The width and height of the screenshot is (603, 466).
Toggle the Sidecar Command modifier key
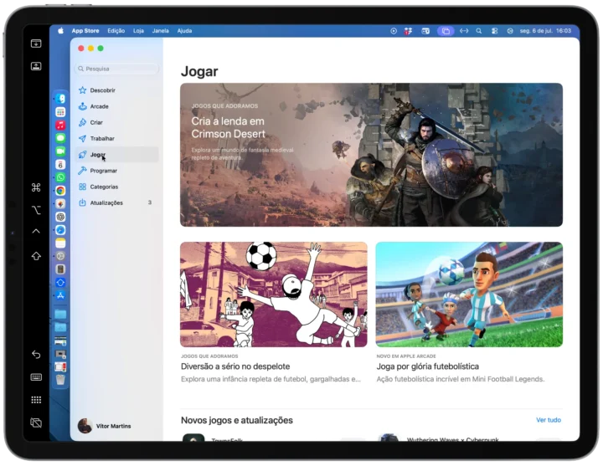[x=36, y=187]
